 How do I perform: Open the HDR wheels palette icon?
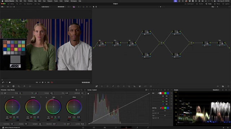[19, 86]
